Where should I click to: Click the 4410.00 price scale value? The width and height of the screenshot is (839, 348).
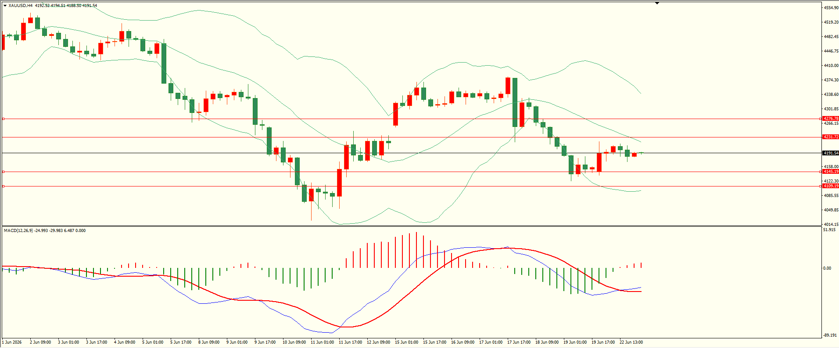point(831,66)
